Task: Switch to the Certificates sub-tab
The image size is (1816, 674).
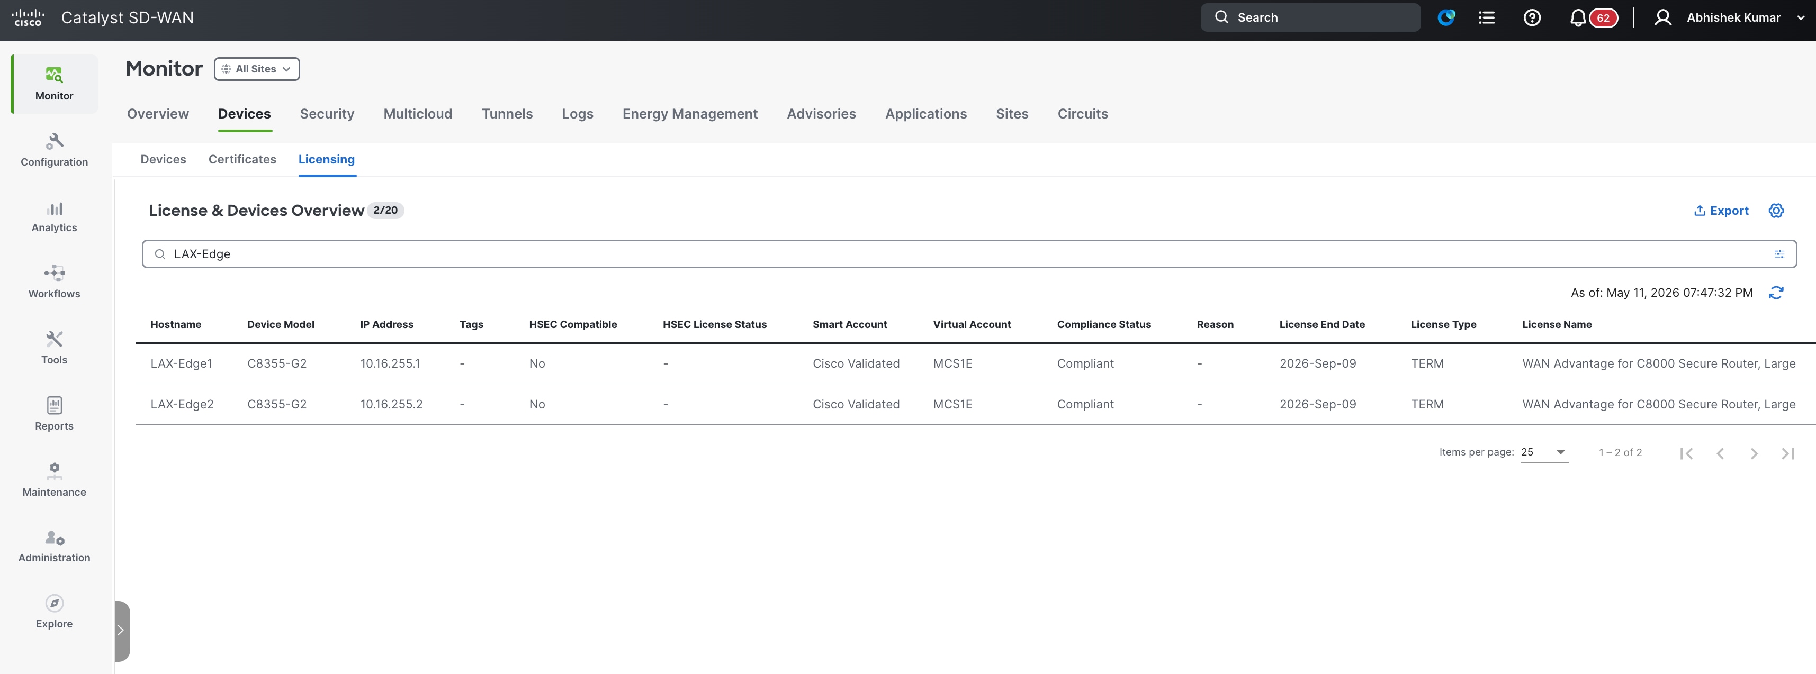Action: [242, 159]
